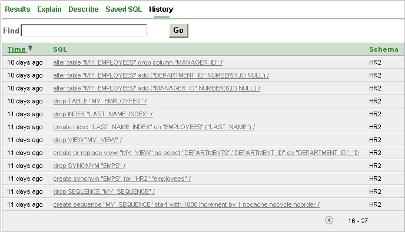Click HR2 schema in the drop TABLE row

375,101
